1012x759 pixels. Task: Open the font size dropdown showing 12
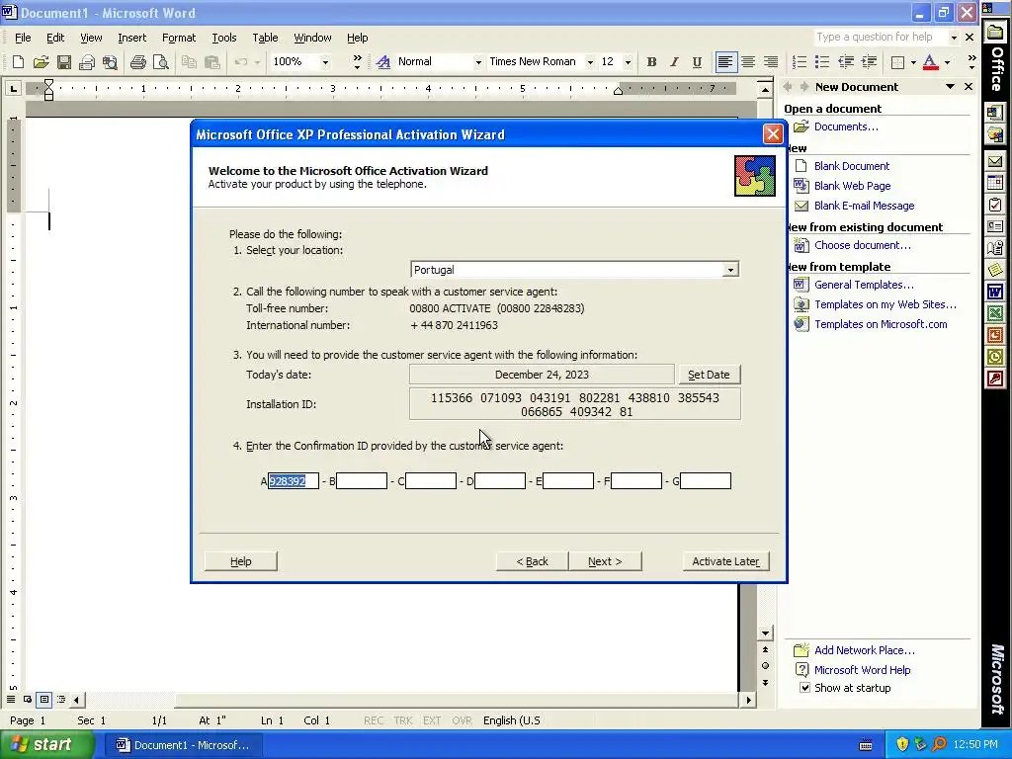coord(628,62)
